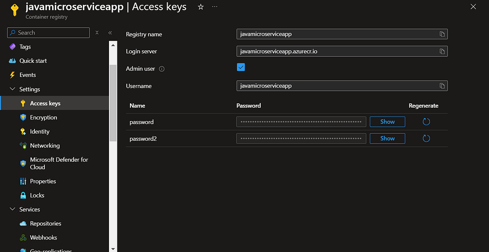Image resolution: width=489 pixels, height=252 pixels.
Task: Click the masked password field
Action: pyautogui.click(x=301, y=122)
